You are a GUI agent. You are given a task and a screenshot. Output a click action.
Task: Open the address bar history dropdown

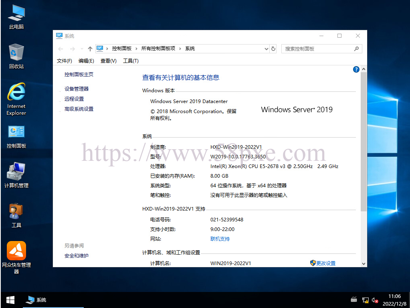tap(266, 49)
